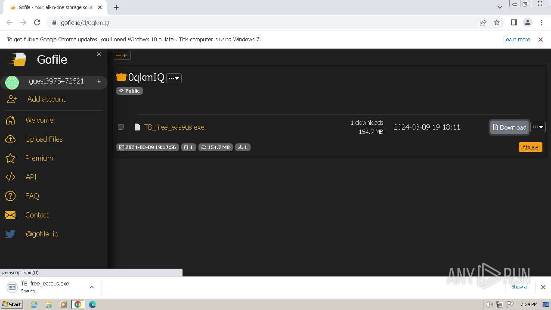Share this page via share icon
Screen dimensions: 551x310
tap(483, 23)
